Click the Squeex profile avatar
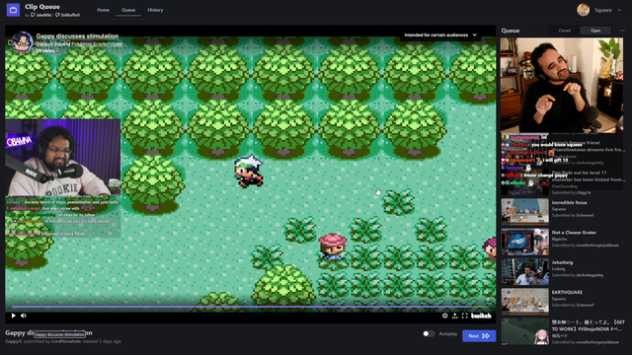632x355 pixels. tap(584, 10)
